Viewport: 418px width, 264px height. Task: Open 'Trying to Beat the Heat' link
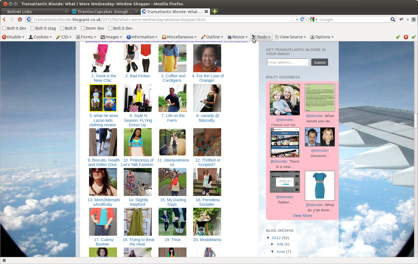point(138,242)
